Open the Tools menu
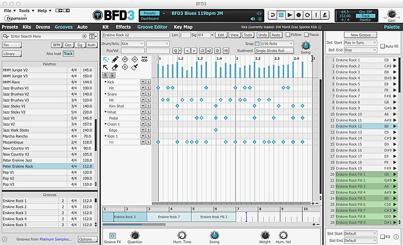403x245 pixels. tap(26, 10)
